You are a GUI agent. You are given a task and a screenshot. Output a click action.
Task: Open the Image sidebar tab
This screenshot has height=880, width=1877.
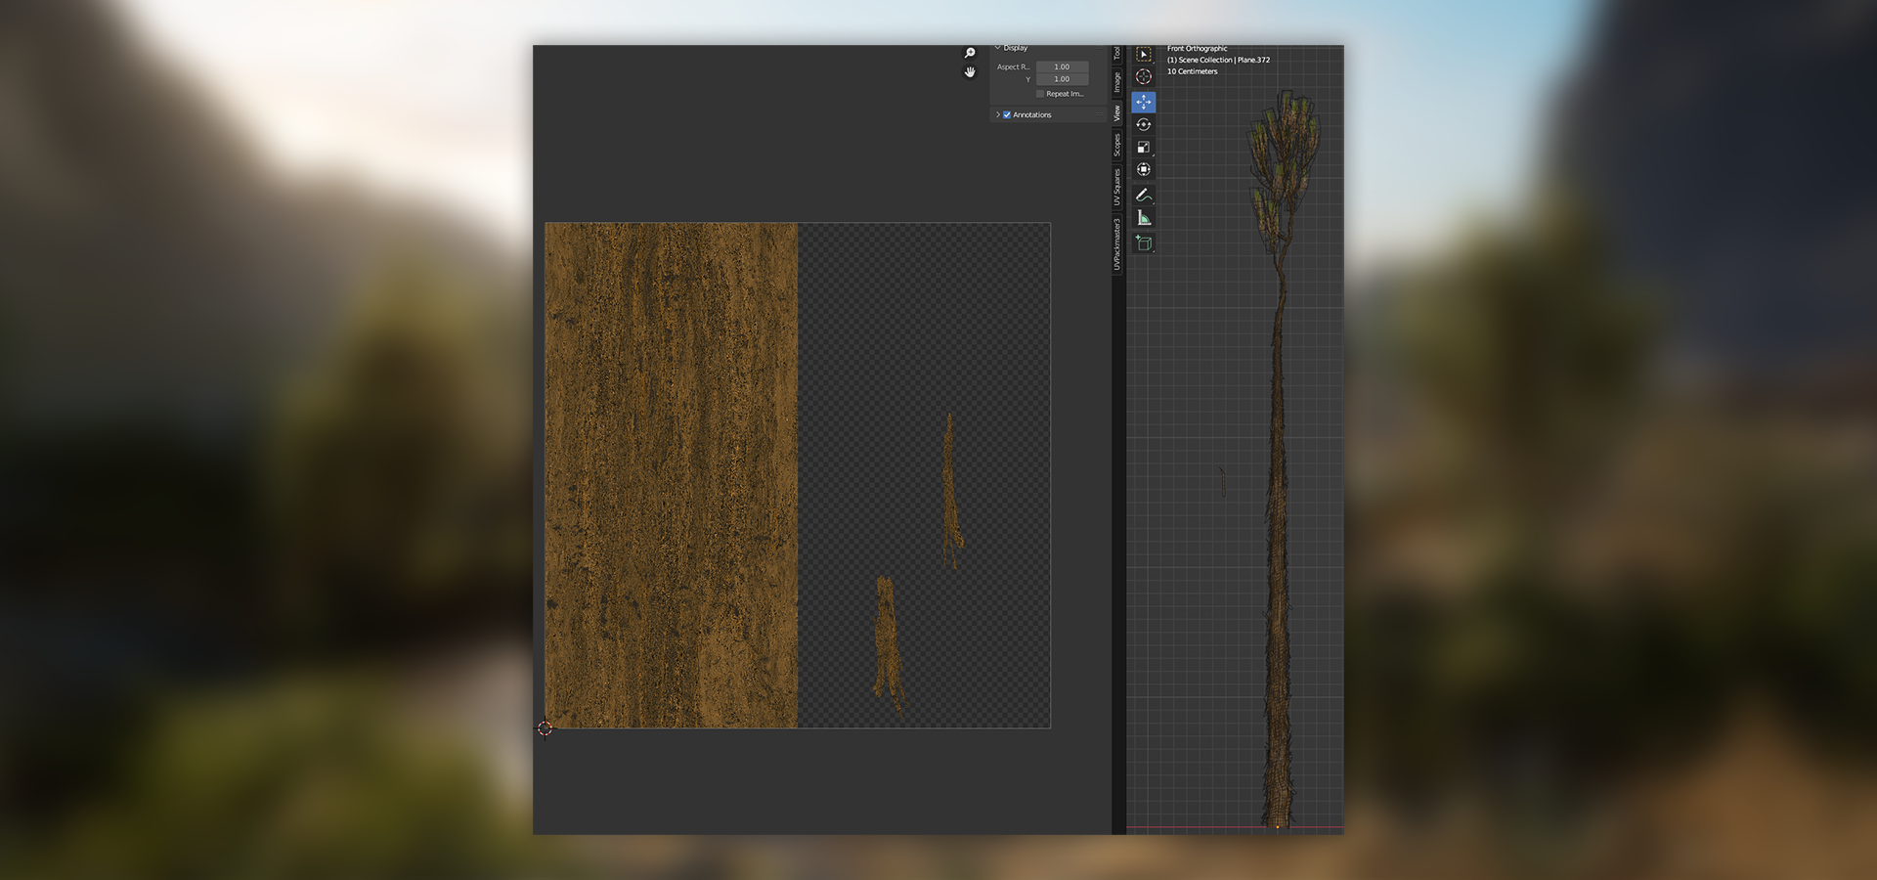(1117, 82)
